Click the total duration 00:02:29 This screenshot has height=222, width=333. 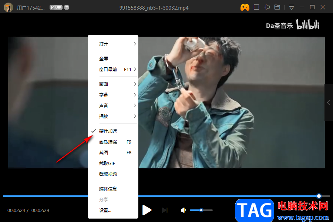point(40,210)
